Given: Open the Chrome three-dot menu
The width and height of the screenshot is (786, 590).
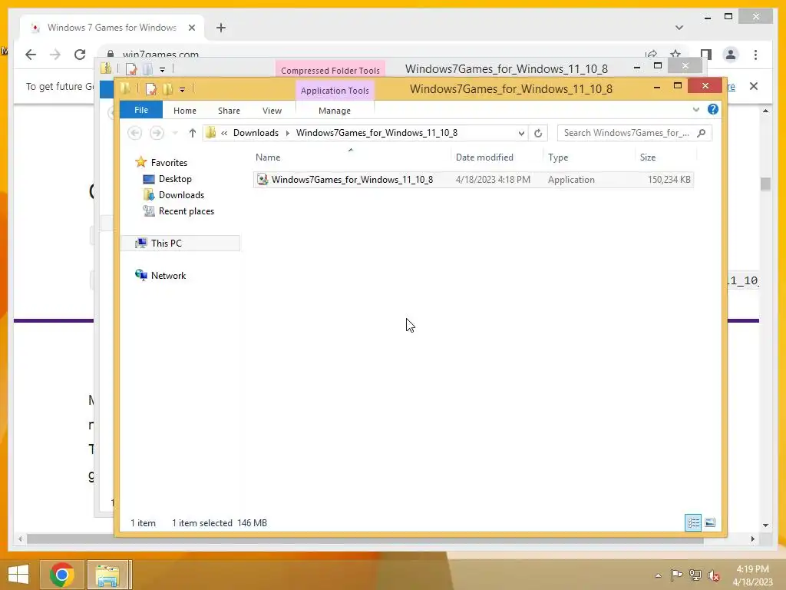Looking at the screenshot, I should (755, 55).
